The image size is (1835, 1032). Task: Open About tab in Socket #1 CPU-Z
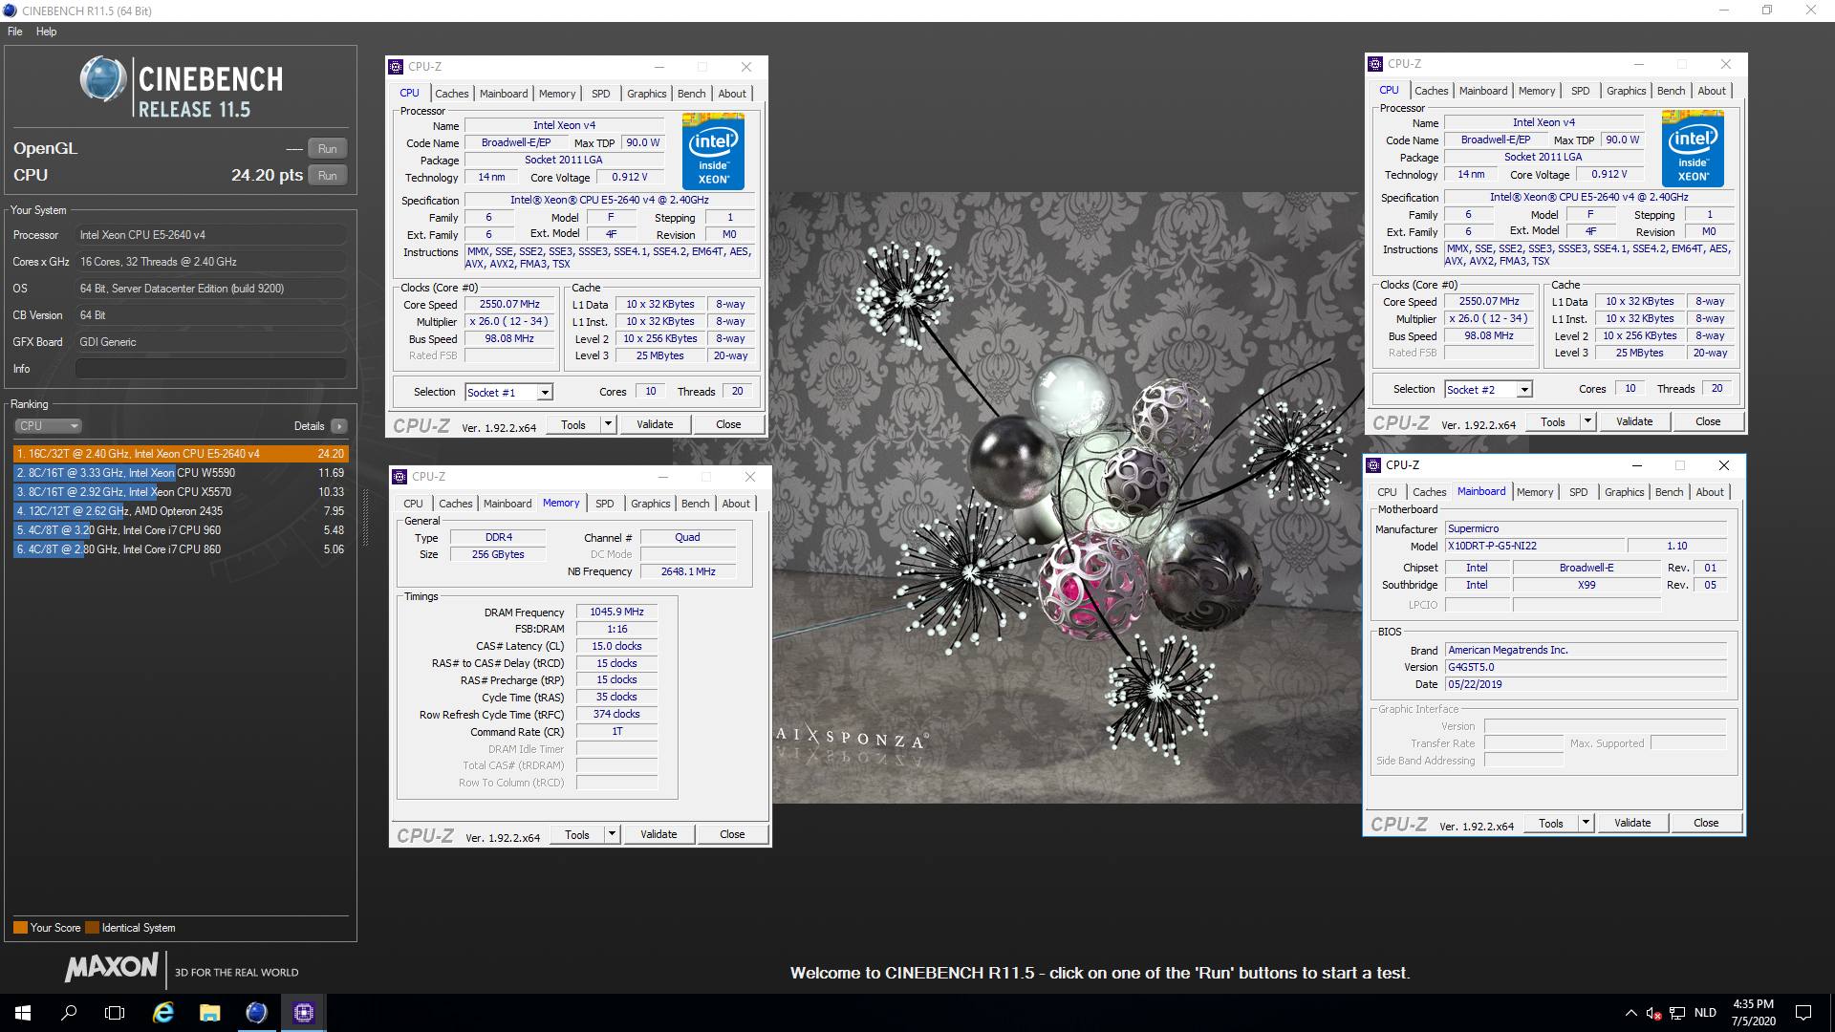(732, 94)
